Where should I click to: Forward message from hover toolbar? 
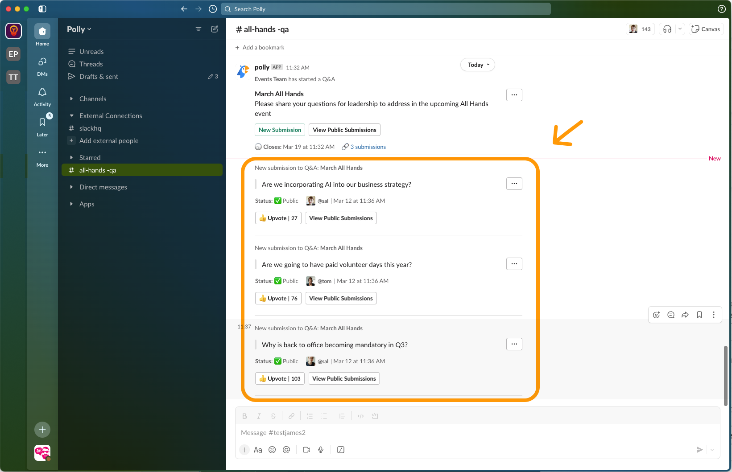coord(685,315)
